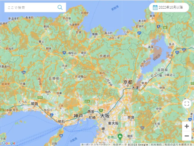Click the 舞鶴 label

95,34
